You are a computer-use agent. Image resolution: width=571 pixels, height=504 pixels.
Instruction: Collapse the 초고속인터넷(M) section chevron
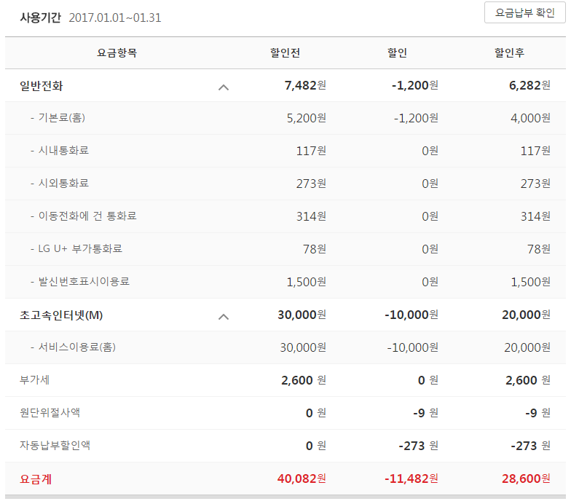pyautogui.click(x=224, y=316)
